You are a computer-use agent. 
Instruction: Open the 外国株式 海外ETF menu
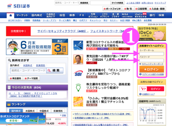50,15
